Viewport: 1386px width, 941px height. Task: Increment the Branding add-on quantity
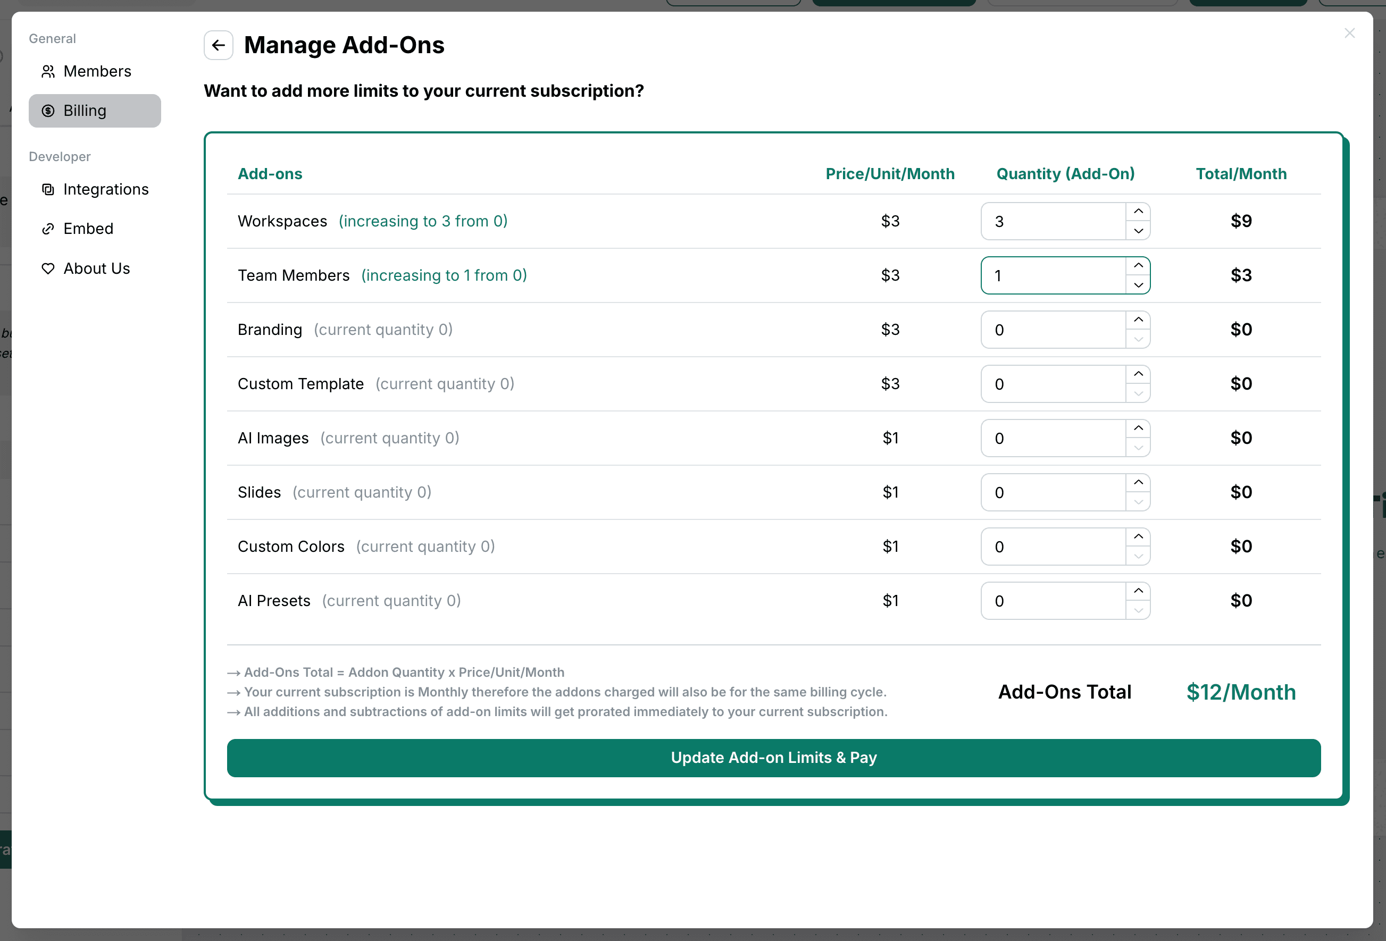point(1139,320)
